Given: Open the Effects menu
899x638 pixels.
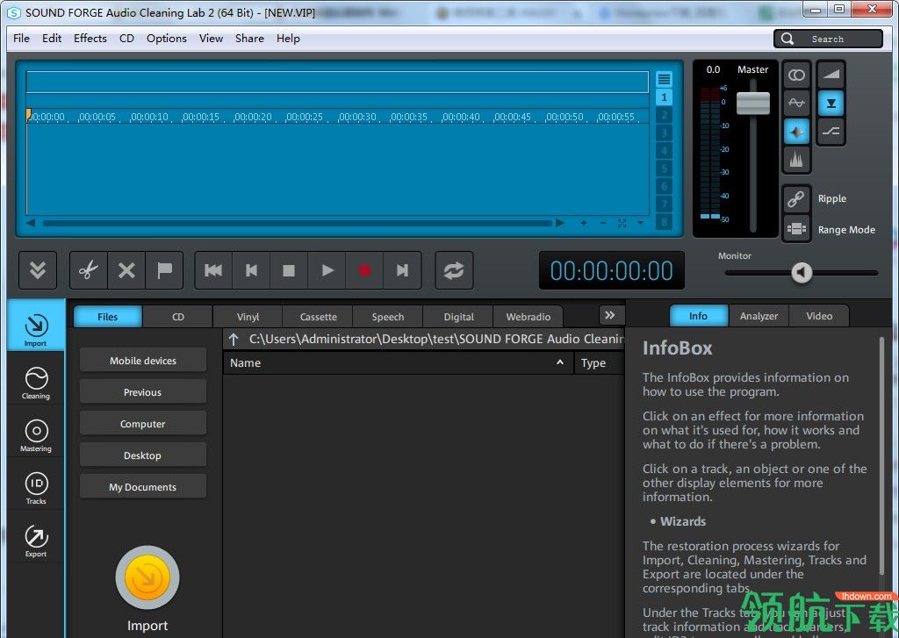Looking at the screenshot, I should [x=90, y=39].
